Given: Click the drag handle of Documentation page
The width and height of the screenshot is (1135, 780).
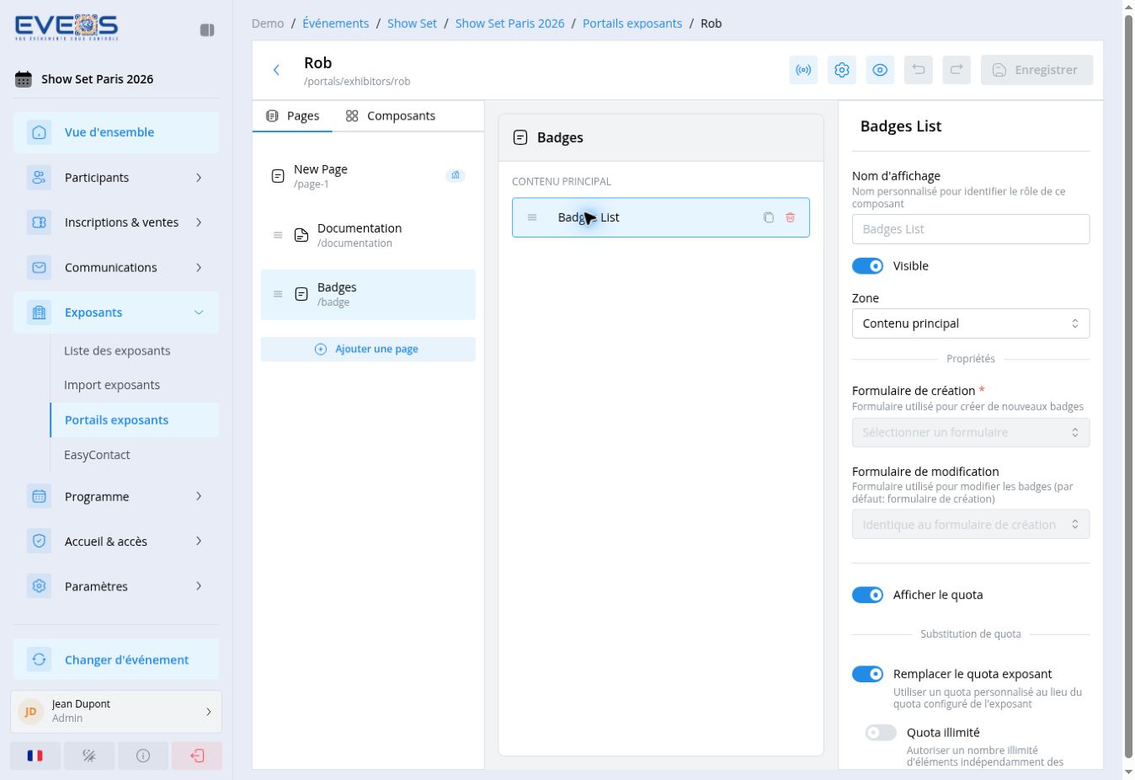Looking at the screenshot, I should tap(278, 235).
